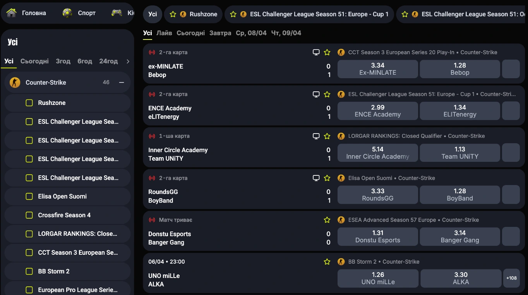Click the gamepad esports icon
This screenshot has width=528, height=295.
tap(117, 13)
